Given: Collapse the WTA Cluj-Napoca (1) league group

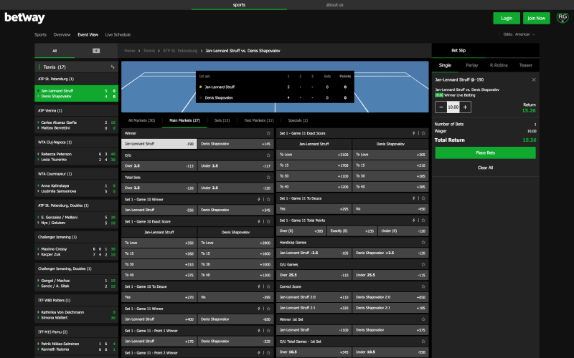Looking at the screenshot, I should pos(76,142).
